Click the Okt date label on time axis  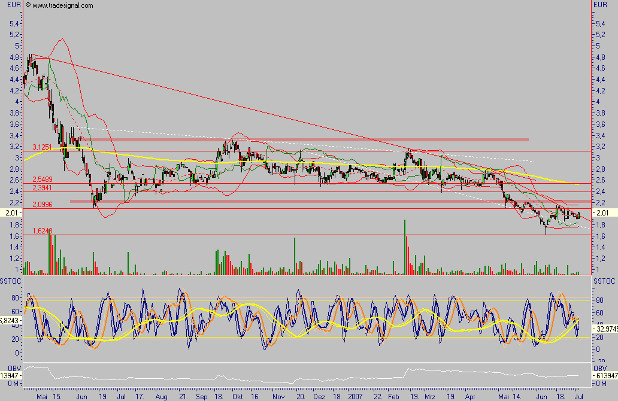tap(238, 397)
